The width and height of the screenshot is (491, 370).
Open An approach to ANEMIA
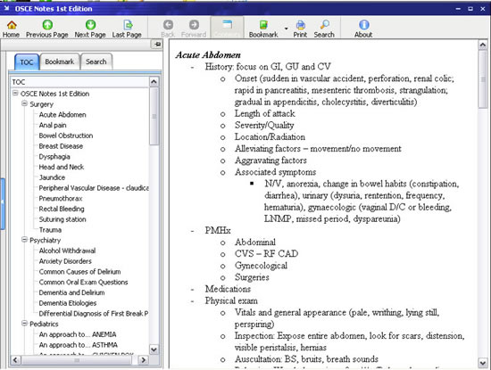click(78, 334)
